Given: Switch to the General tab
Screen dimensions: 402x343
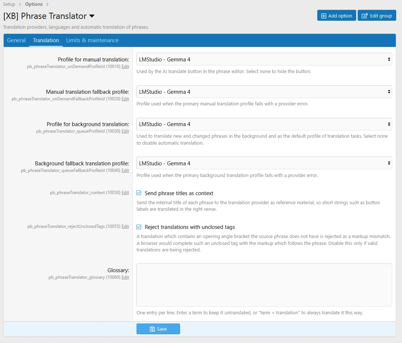Looking at the screenshot, I should click(16, 40).
